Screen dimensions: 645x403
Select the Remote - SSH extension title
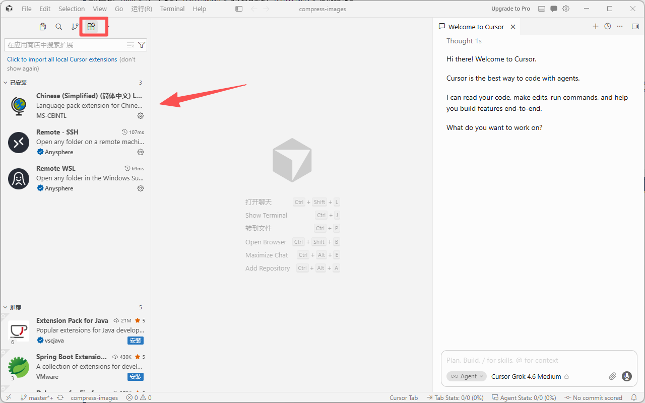tap(57, 132)
